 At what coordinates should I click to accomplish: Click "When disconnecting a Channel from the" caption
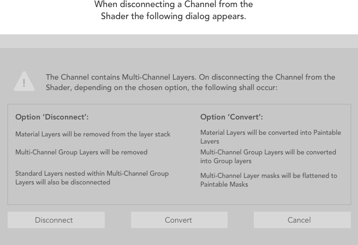pyautogui.click(x=173, y=4)
